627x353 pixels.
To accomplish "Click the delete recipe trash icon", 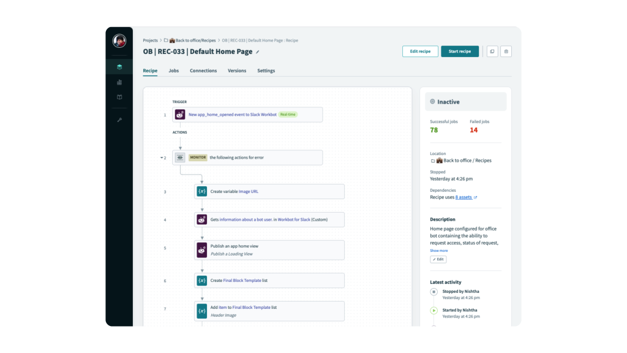I will [506, 51].
